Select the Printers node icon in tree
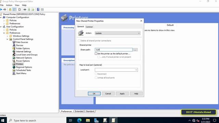 [x=14, y=64]
